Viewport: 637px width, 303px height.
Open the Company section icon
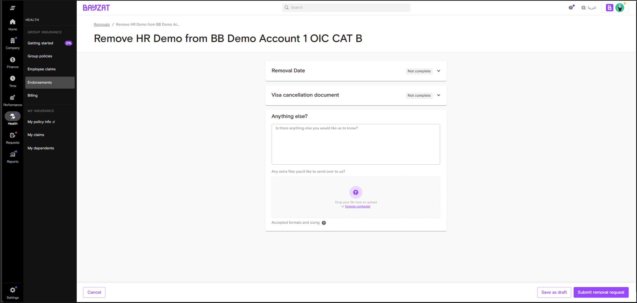[12, 41]
